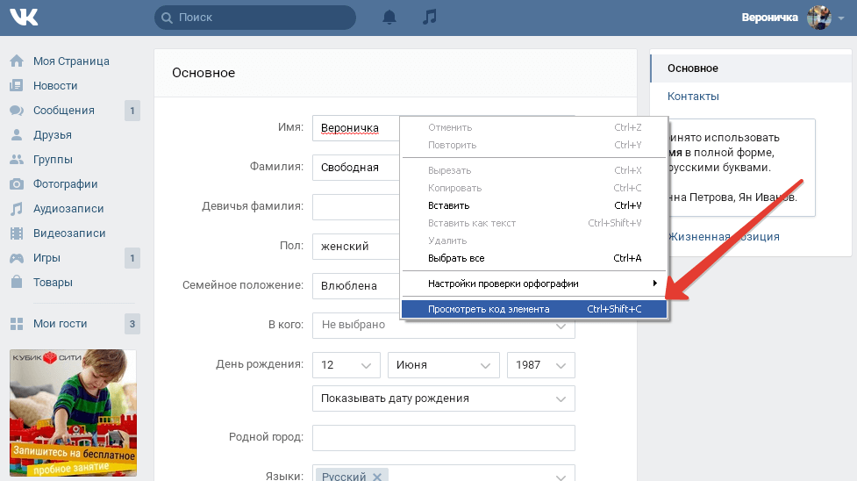Click the Аудиозаписи note icon
This screenshot has width=857, height=481.
[x=17, y=209]
